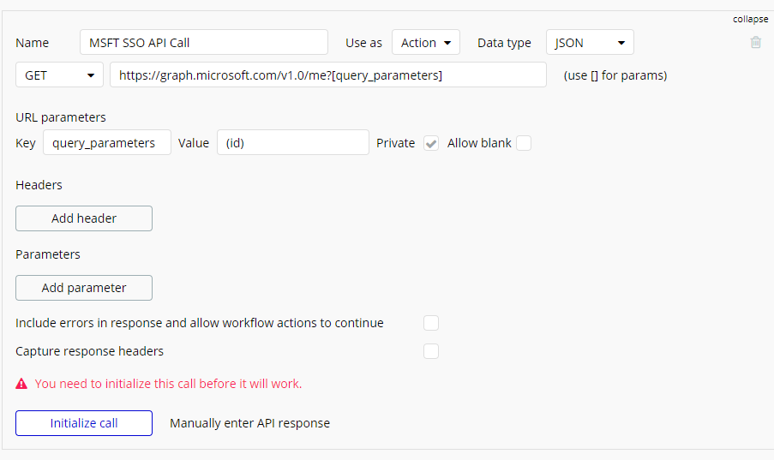Screen dimensions: 774x460
Task: Collapse the API call panel
Action: click(750, 19)
